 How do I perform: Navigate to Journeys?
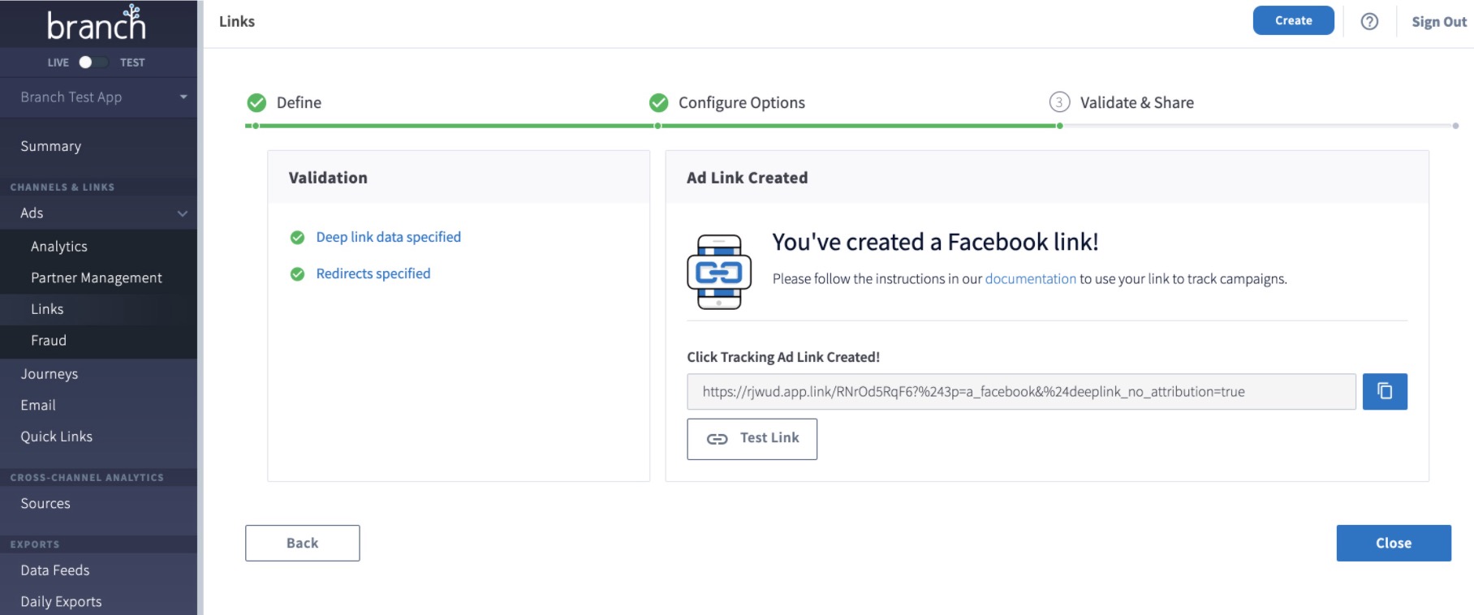tap(50, 374)
